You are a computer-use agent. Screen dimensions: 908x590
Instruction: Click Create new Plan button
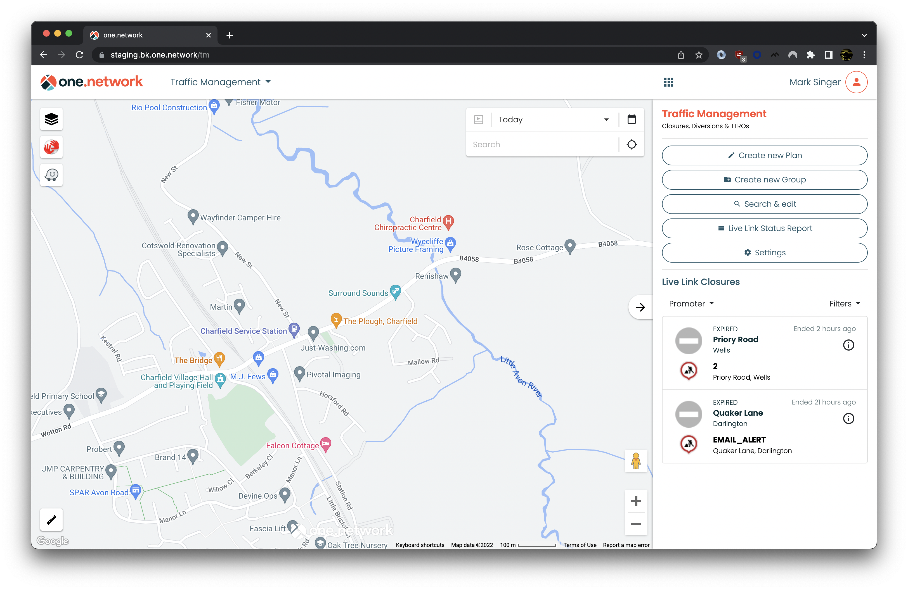point(765,155)
